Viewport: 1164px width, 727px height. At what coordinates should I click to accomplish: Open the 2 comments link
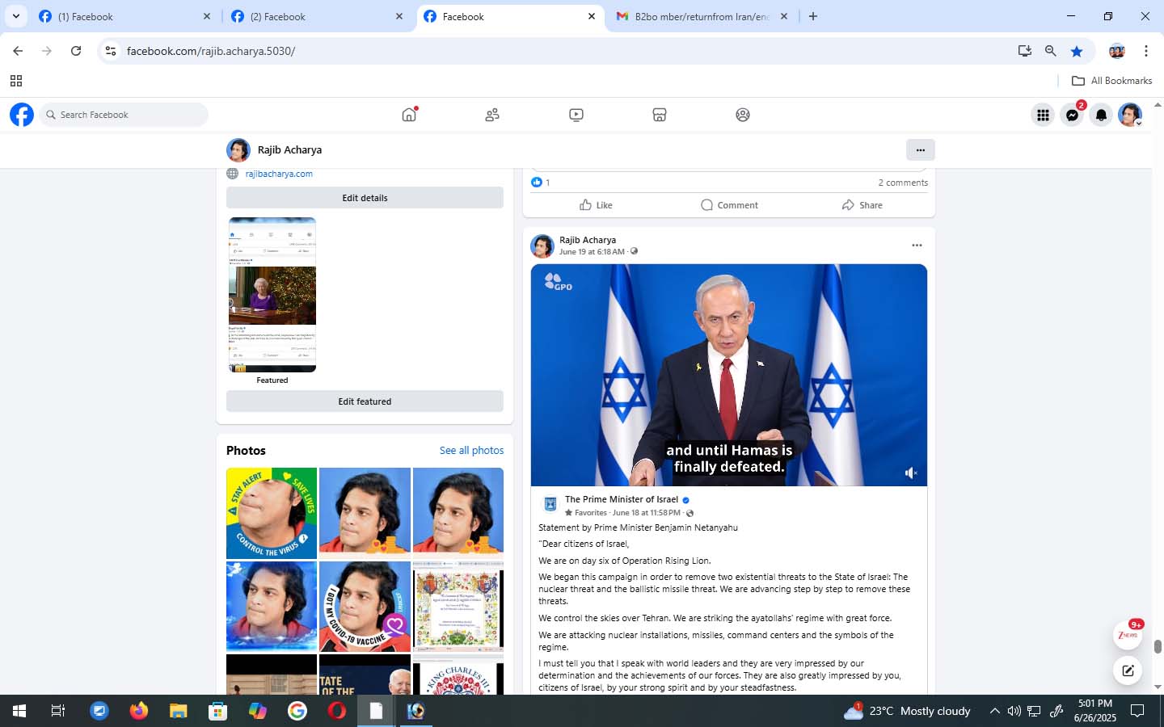[903, 183]
